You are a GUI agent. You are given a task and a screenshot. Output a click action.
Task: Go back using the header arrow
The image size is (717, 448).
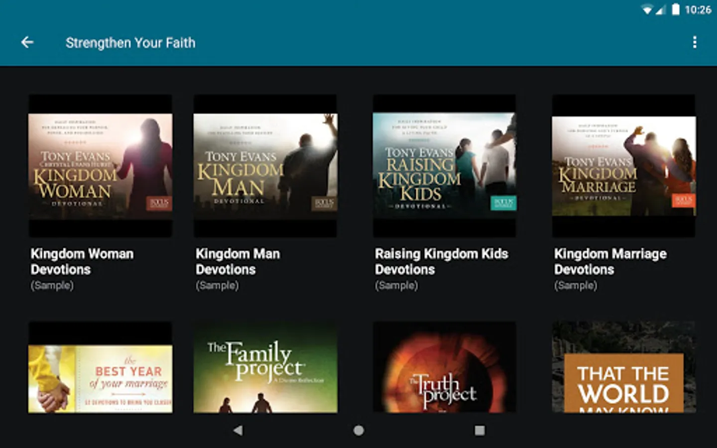(27, 43)
